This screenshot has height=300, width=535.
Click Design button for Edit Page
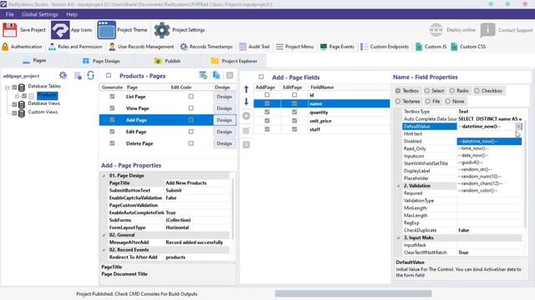[x=224, y=132]
